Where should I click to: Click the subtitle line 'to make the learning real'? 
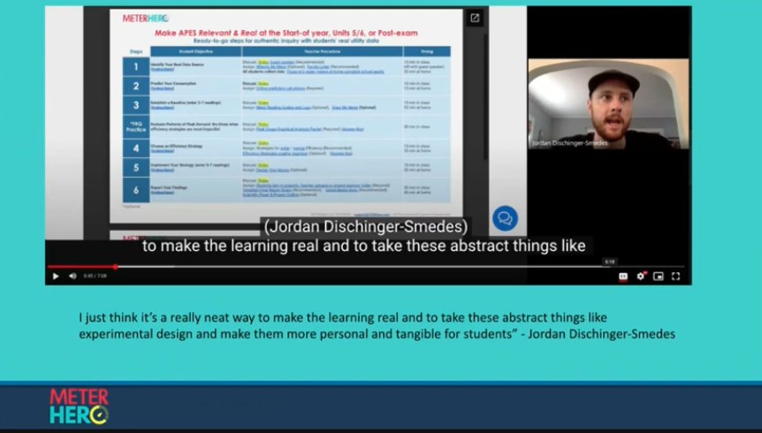363,246
